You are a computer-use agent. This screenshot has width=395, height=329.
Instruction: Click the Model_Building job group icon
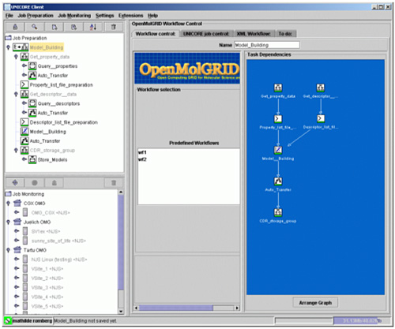coord(21,47)
